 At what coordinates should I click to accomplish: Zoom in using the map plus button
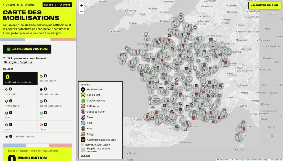(82, 6)
